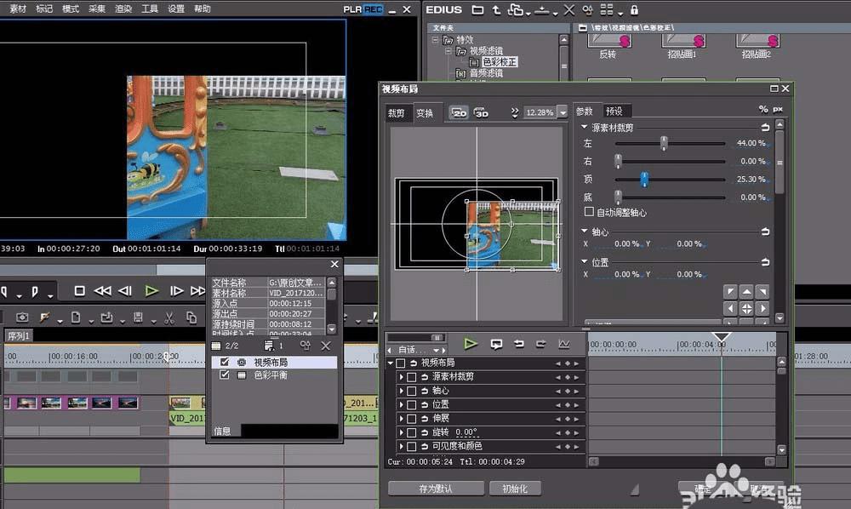Image resolution: width=851 pixels, height=509 pixels.
Task: Click the green play button in layout keyframe panel
Action: click(x=470, y=344)
